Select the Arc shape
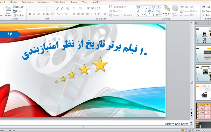211x132 pixels. pos(142,15)
